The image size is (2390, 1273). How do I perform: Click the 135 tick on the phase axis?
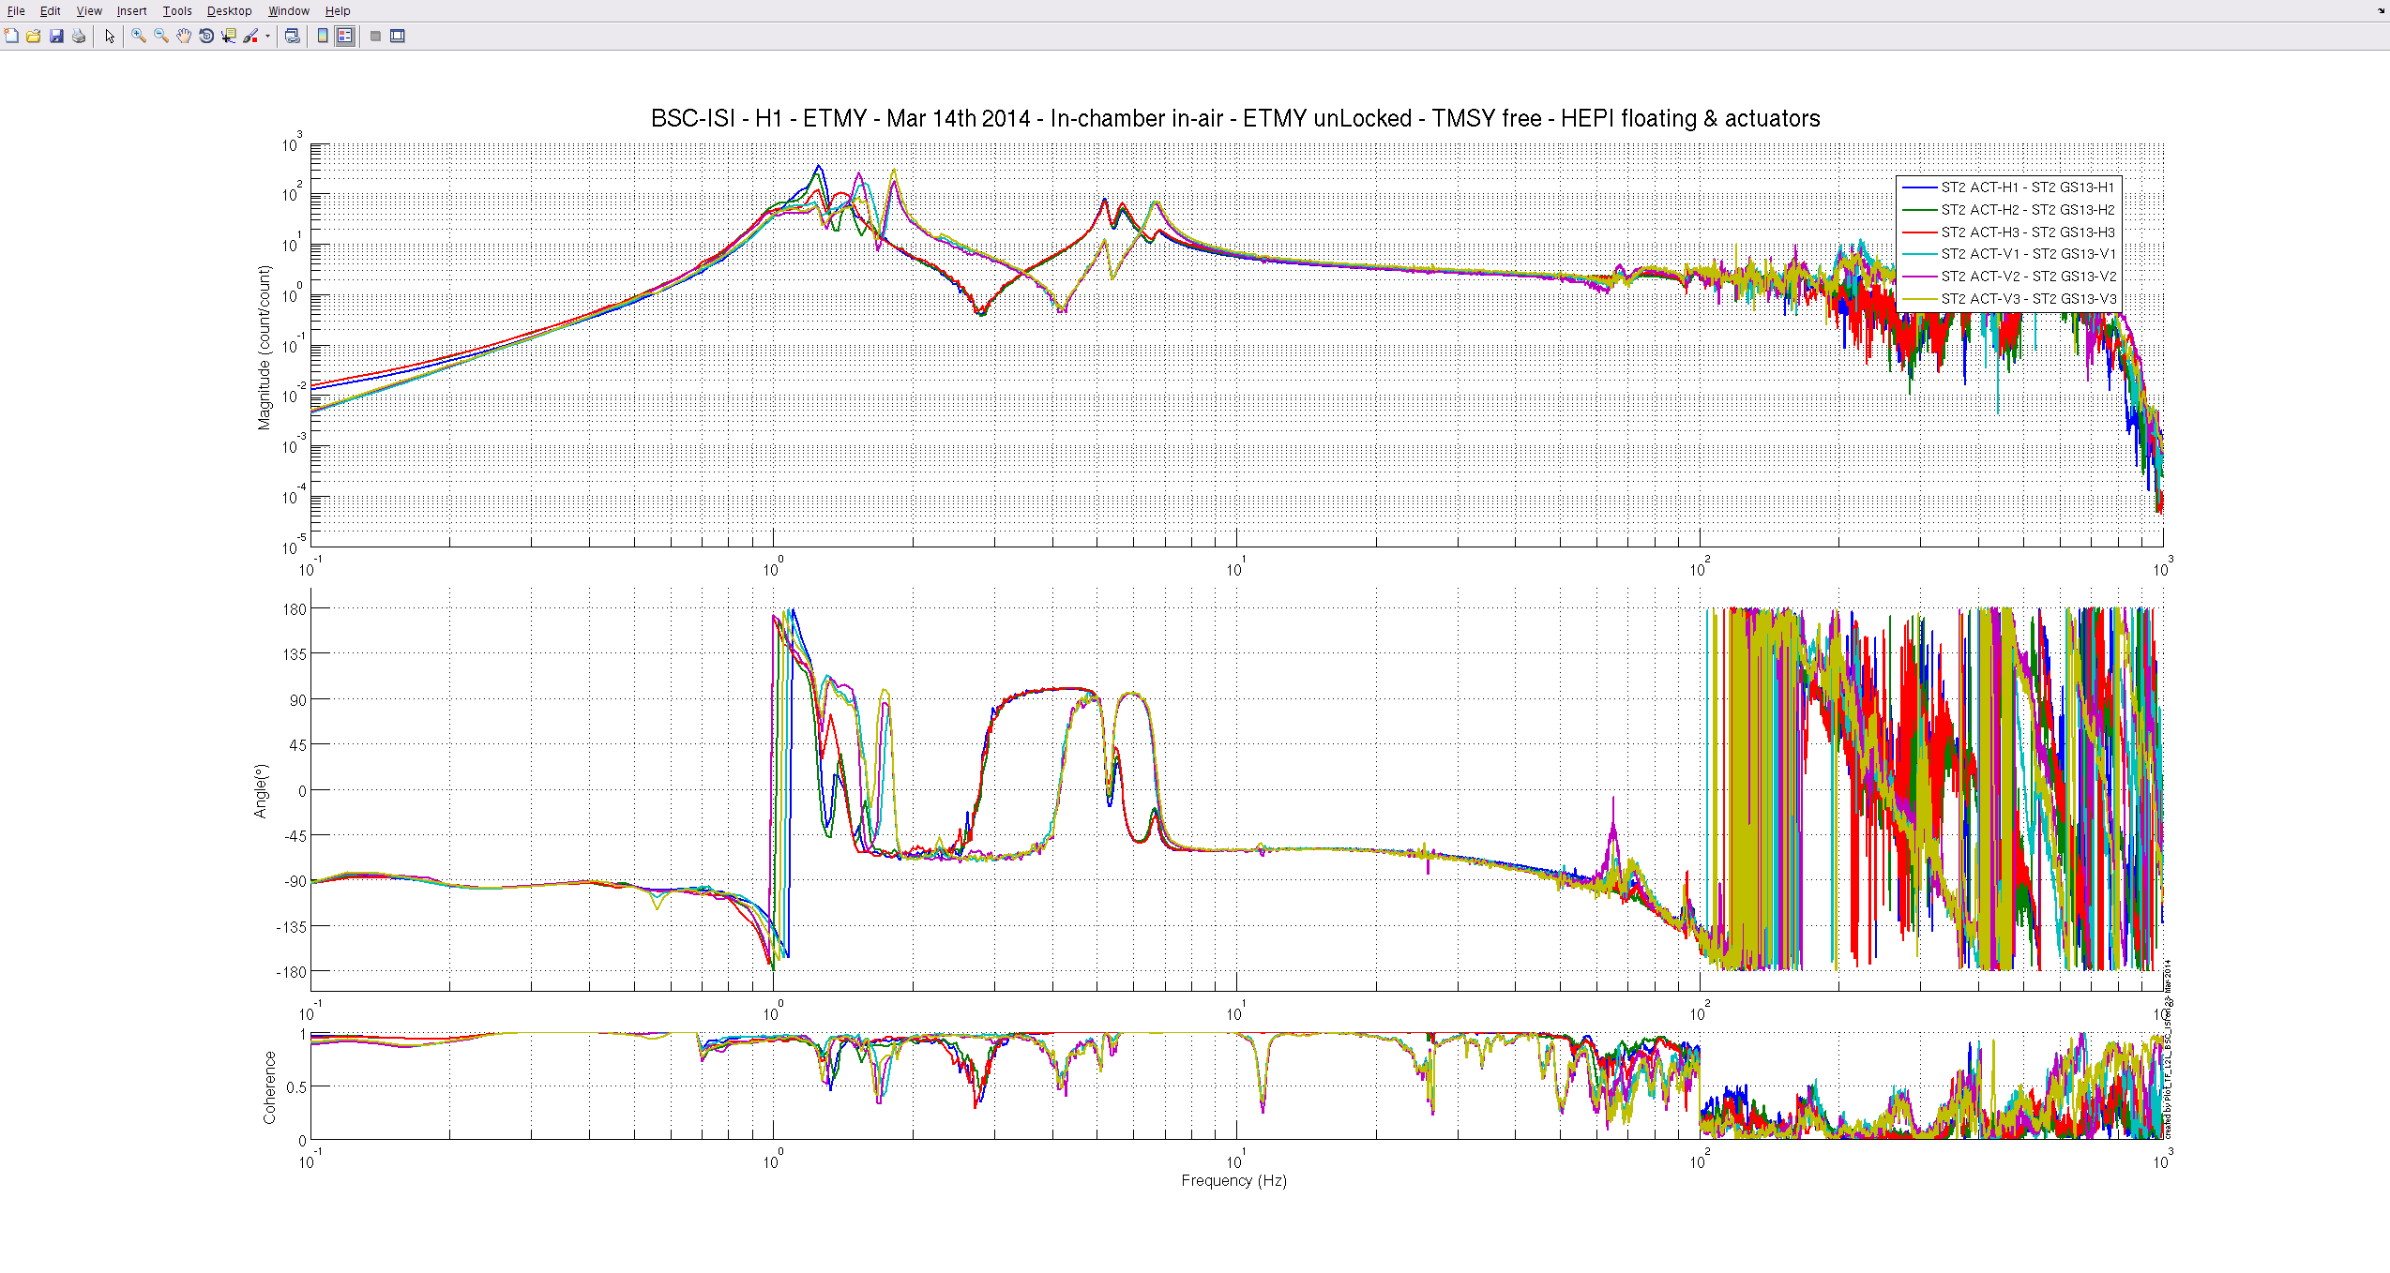(x=295, y=654)
